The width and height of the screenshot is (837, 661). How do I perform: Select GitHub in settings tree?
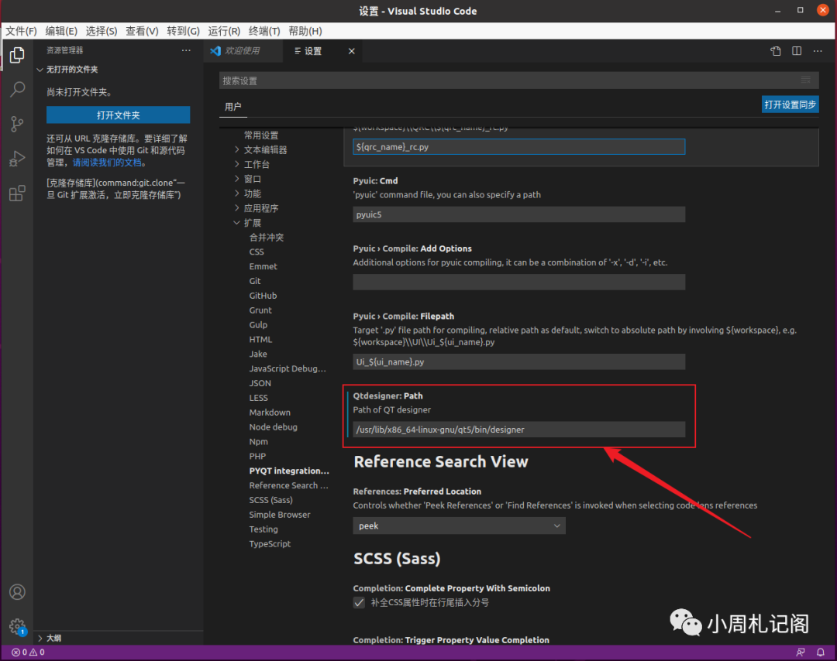(263, 296)
